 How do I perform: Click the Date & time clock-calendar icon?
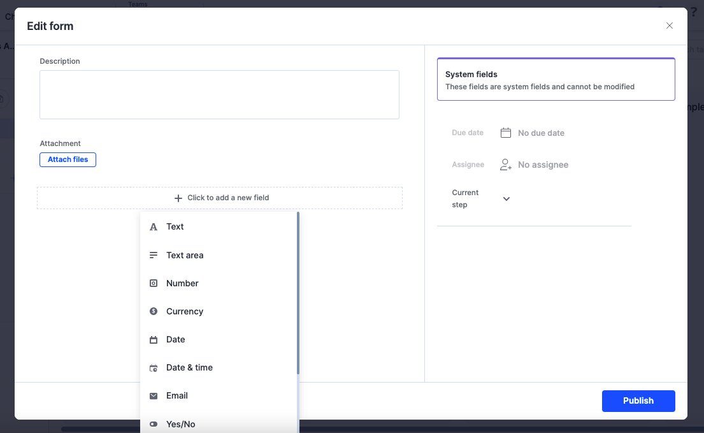pos(154,368)
